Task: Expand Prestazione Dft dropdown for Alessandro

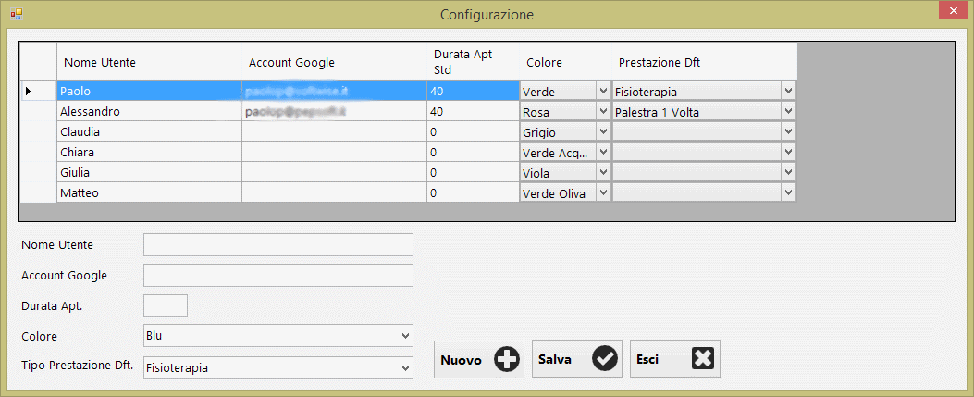Action: tap(788, 111)
